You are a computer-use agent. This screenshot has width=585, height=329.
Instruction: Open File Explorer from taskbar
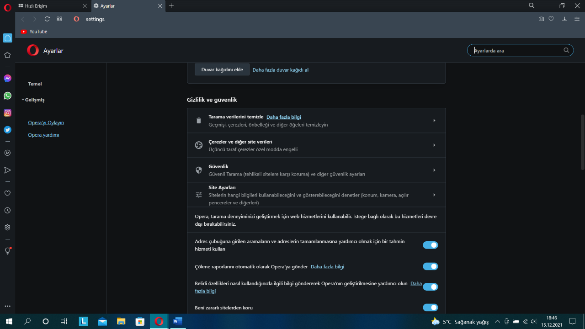[121, 321]
